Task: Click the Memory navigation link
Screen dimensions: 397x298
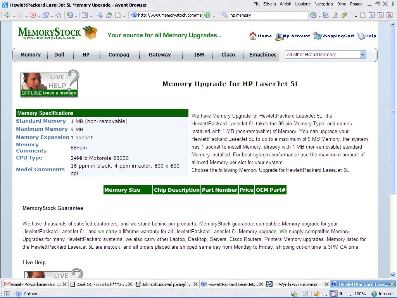Action: tap(31, 55)
